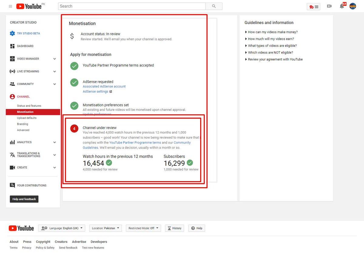
Task: Open the Policy & Safety footer link
Action: click(45, 248)
